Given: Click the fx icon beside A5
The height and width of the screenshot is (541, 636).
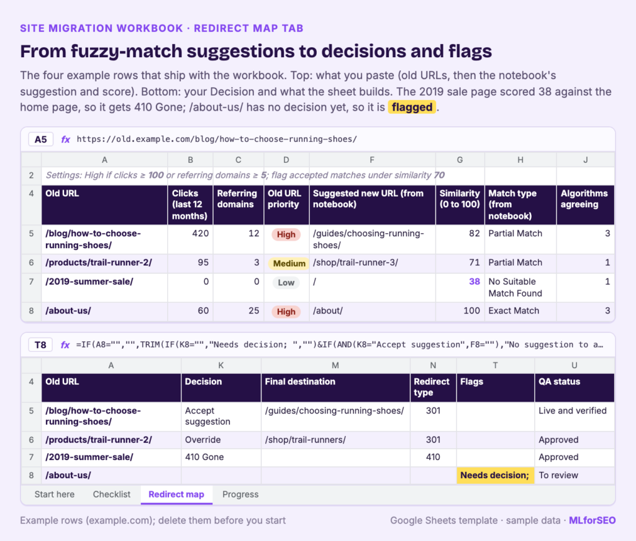Looking at the screenshot, I should click(65, 139).
